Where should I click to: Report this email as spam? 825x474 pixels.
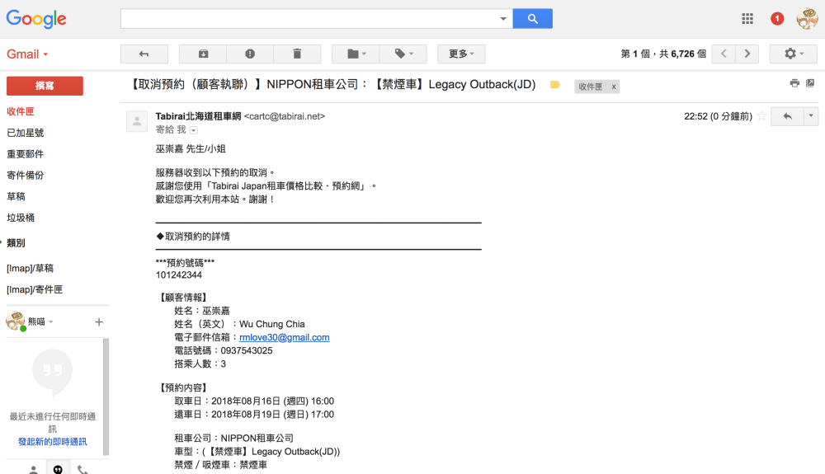click(x=250, y=54)
